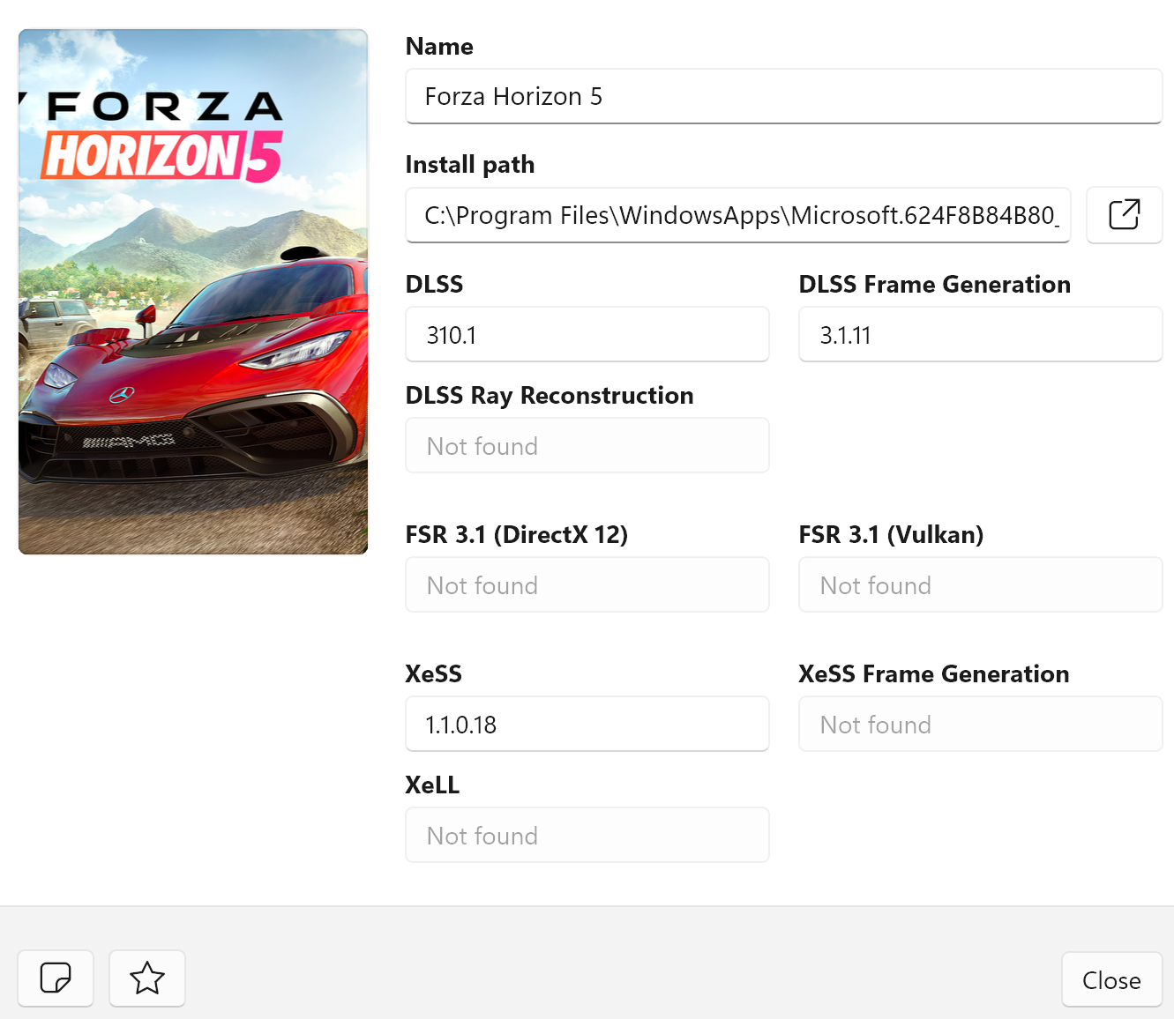Click into the Install path text field
Viewport: 1174px width, 1019px height.
point(738,215)
